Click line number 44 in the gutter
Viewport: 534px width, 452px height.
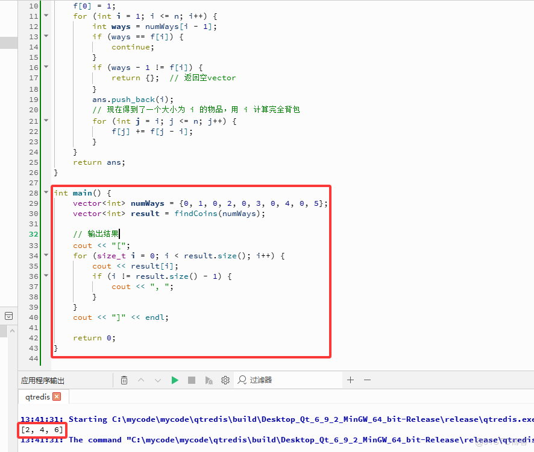(33, 358)
